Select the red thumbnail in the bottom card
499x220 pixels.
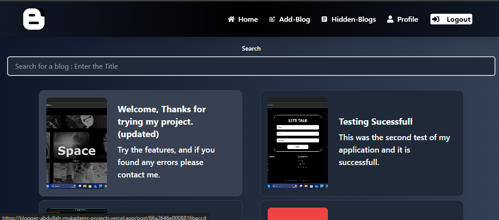tap(298, 214)
